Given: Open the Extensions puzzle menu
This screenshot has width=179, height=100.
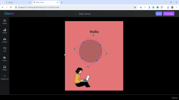Looking at the screenshot, I should point(162,7).
